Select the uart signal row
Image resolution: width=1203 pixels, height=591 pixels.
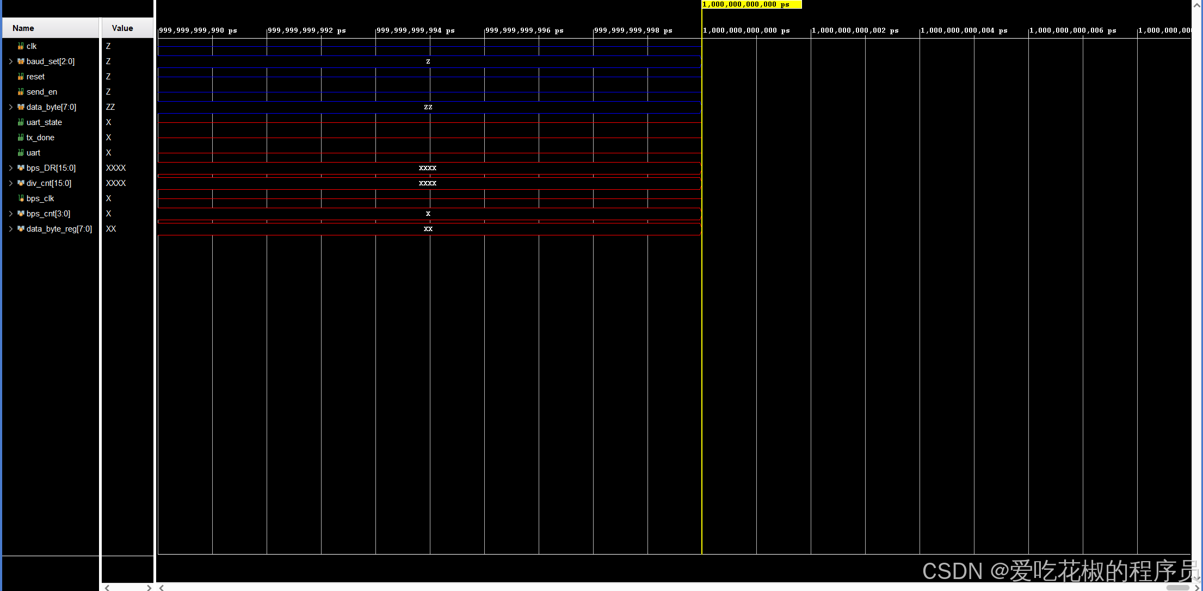pos(33,153)
